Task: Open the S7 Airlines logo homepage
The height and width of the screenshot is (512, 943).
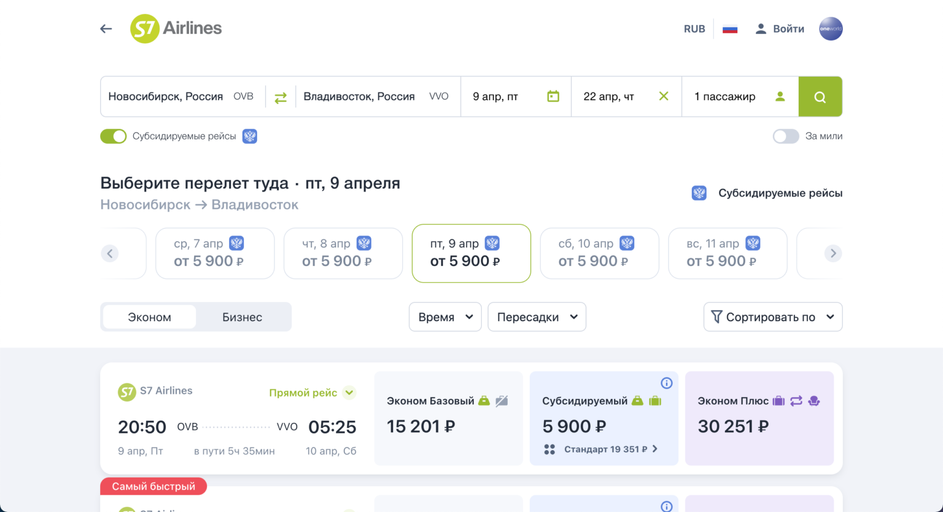Action: [176, 28]
